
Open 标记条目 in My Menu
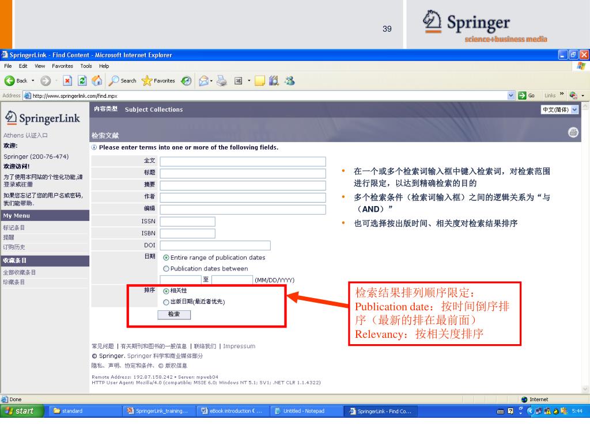tap(14, 228)
